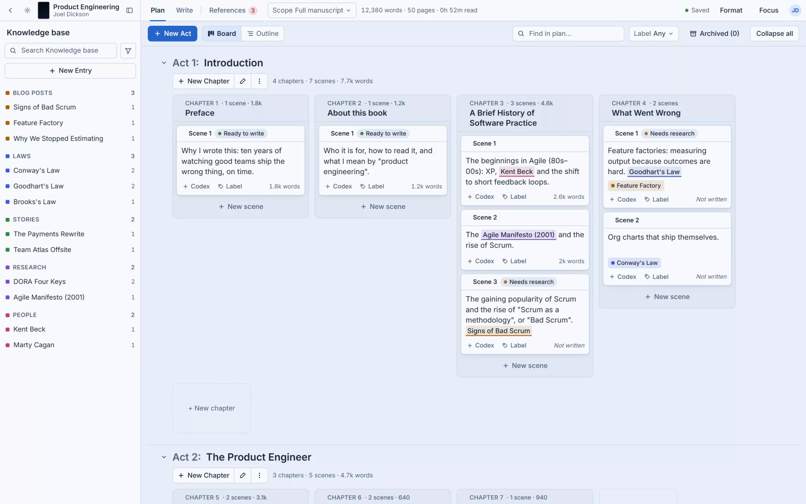806x504 pixels.
Task: Click New Chapter in Act 1
Action: (x=204, y=81)
